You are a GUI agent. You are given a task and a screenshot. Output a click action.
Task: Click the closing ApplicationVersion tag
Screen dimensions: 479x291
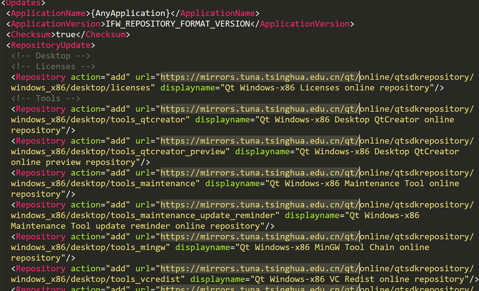pos(302,24)
